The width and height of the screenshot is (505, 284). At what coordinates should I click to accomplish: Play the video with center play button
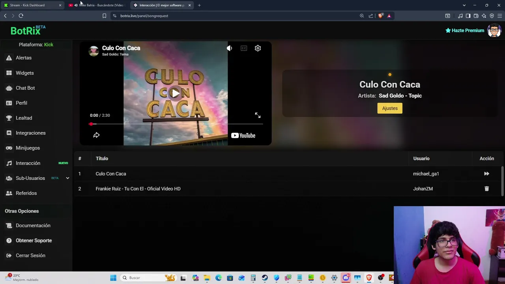tap(175, 93)
